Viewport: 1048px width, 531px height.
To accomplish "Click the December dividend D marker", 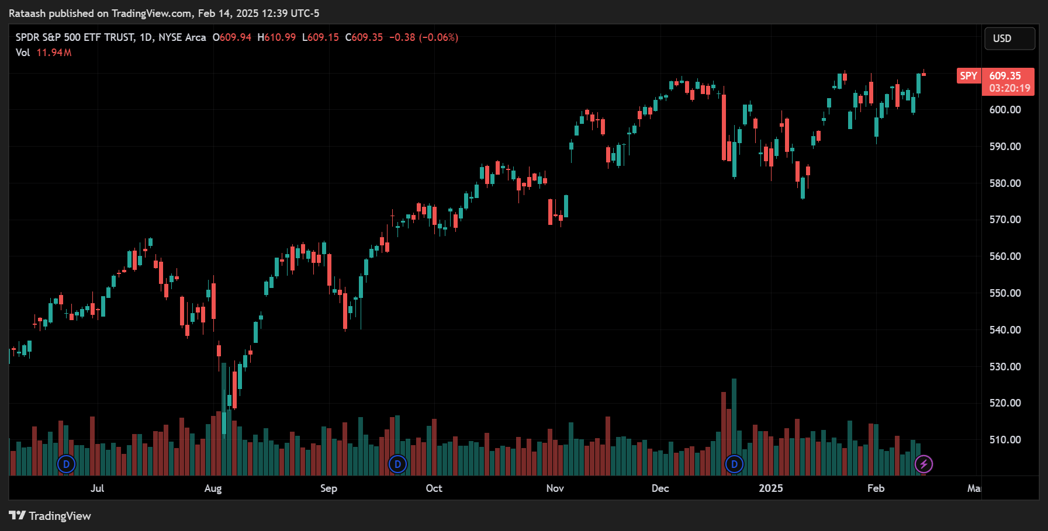I will [x=734, y=464].
